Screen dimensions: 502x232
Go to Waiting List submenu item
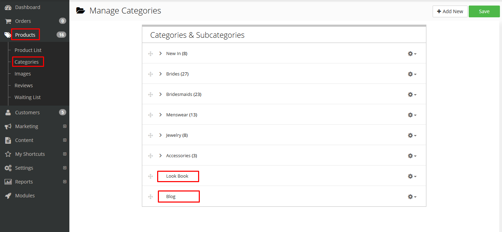pos(27,97)
